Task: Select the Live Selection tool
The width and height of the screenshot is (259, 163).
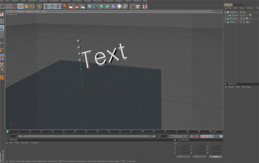Action: [x=15, y=6]
